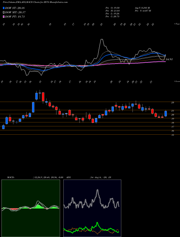Image resolution: width=180 pixels, height=237 pixels.
Task: Click the price axis label 20
Action: 172,115
